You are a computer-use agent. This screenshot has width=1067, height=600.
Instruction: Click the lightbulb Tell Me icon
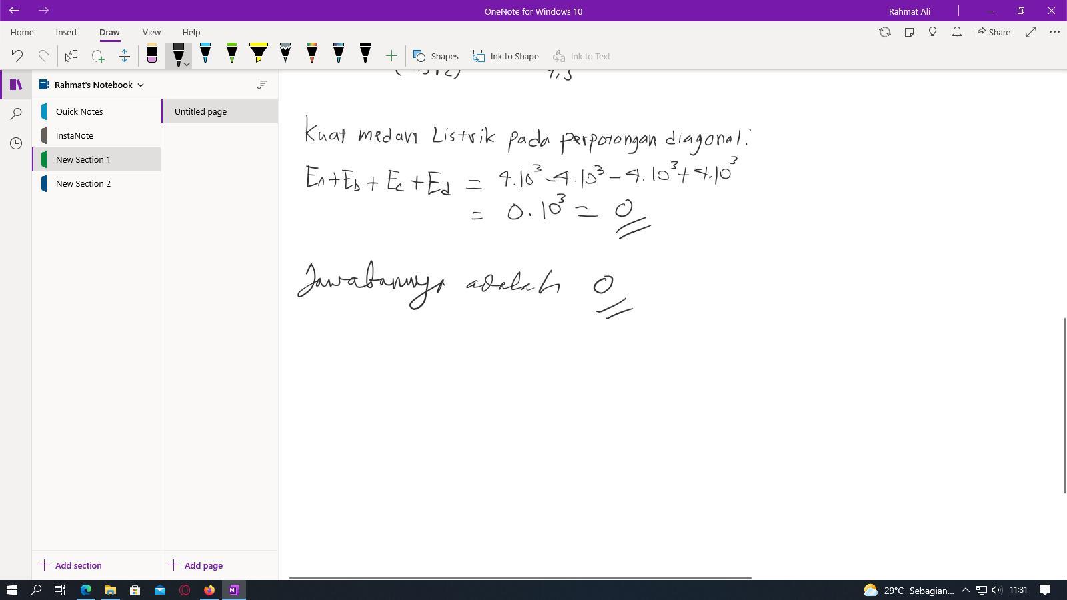tap(933, 32)
